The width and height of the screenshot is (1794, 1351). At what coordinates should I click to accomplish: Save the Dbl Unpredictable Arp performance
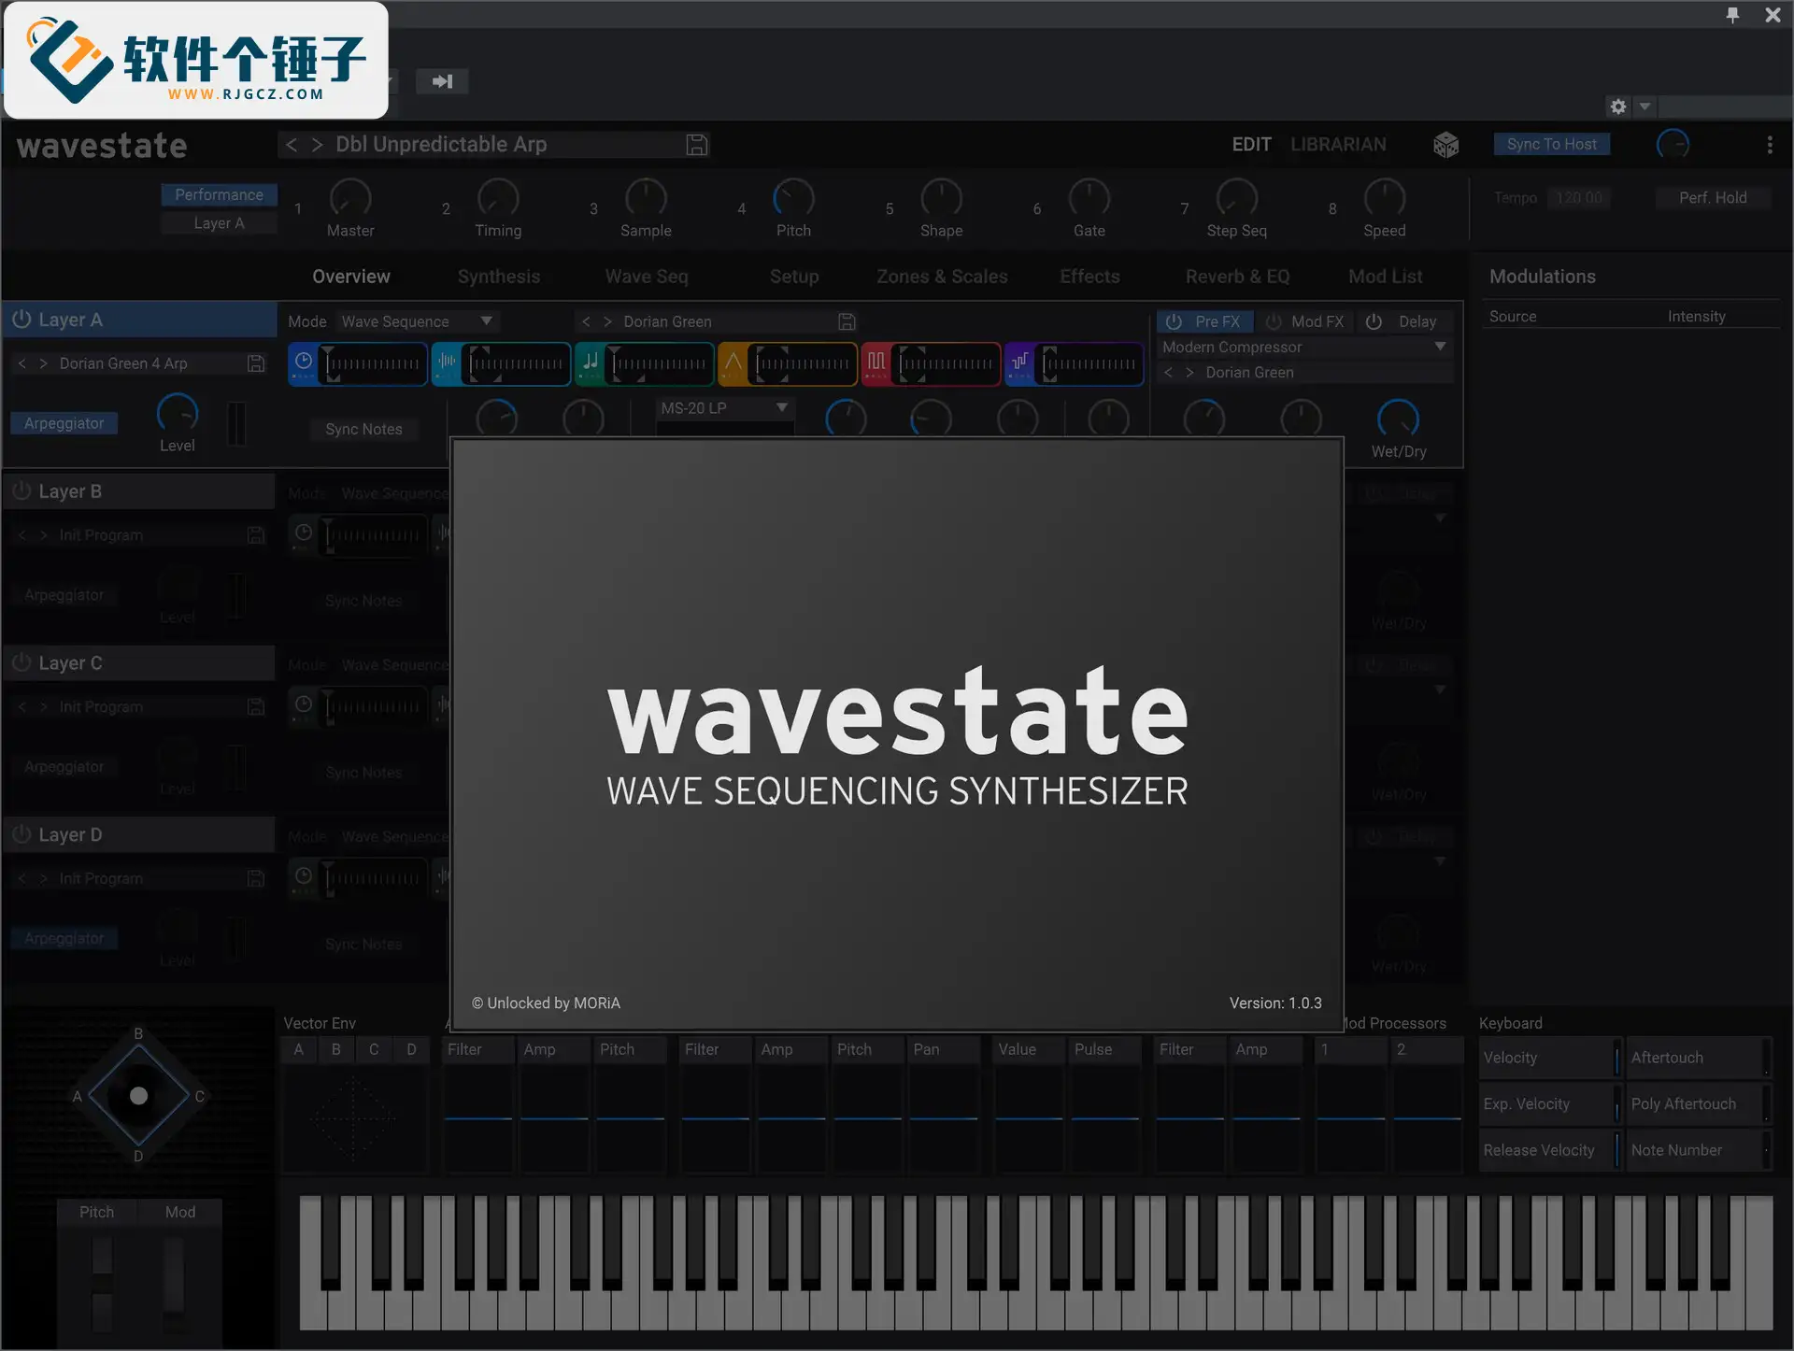697,145
